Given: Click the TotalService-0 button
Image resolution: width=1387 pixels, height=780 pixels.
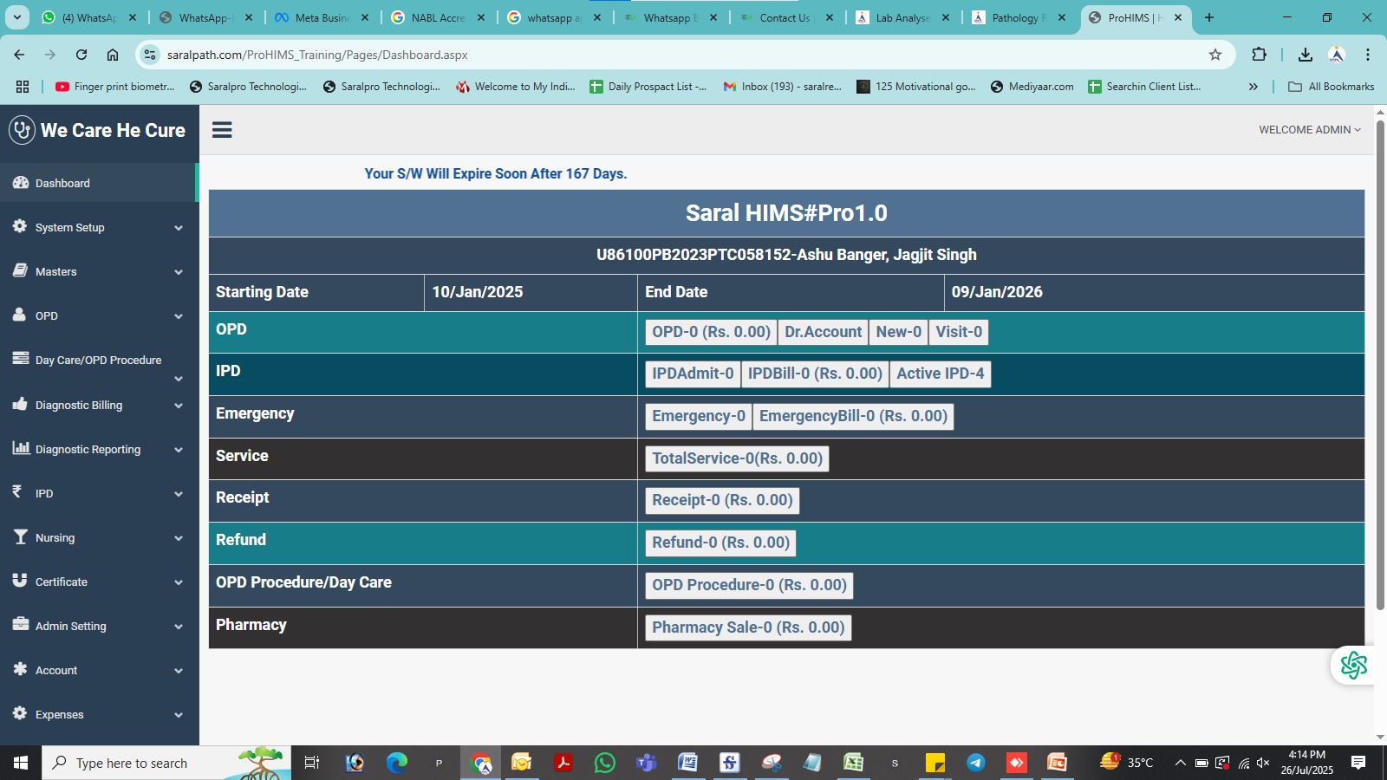Looking at the screenshot, I should [737, 458].
